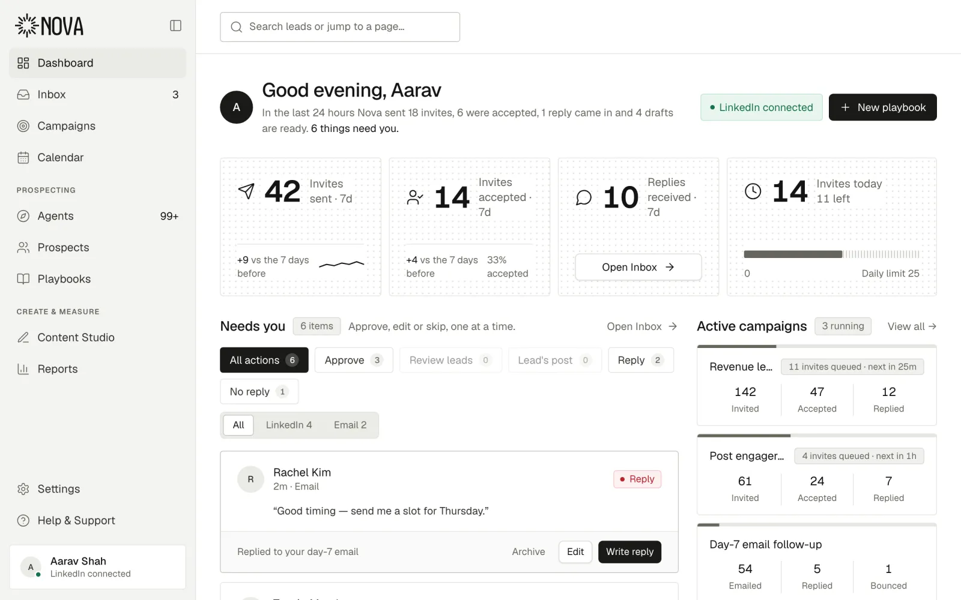Focus the search leads input field

[x=340, y=27]
